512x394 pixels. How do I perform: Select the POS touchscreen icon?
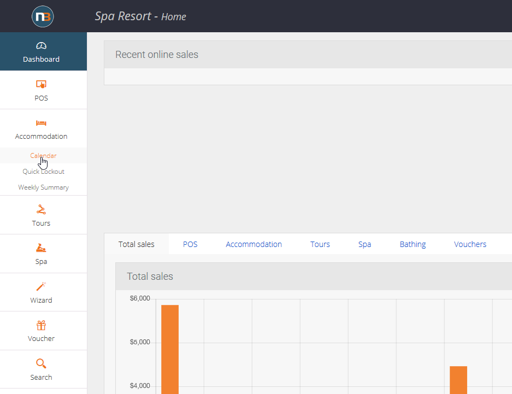click(41, 84)
